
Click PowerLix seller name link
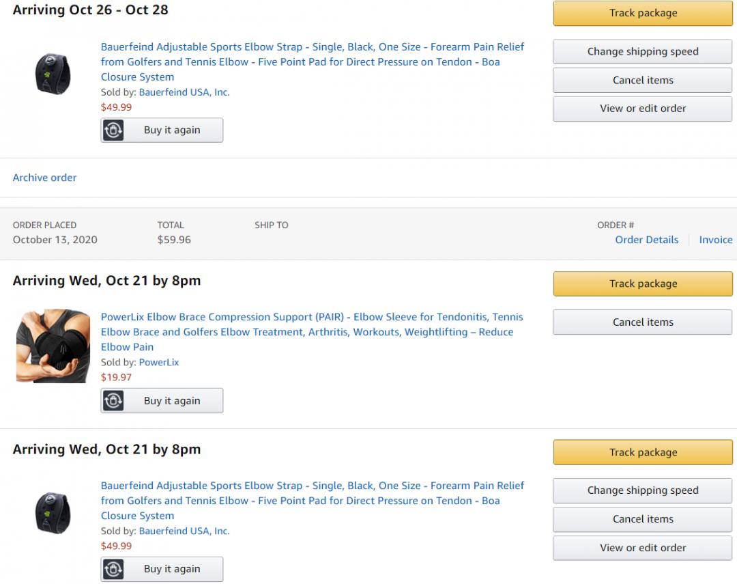point(158,362)
